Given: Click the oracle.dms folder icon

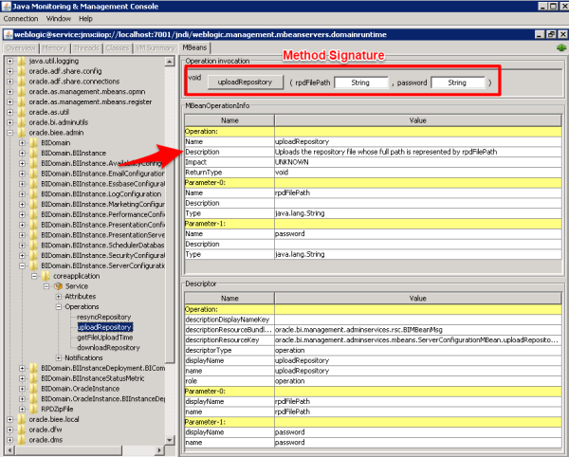Looking at the screenshot, I should coord(21,440).
